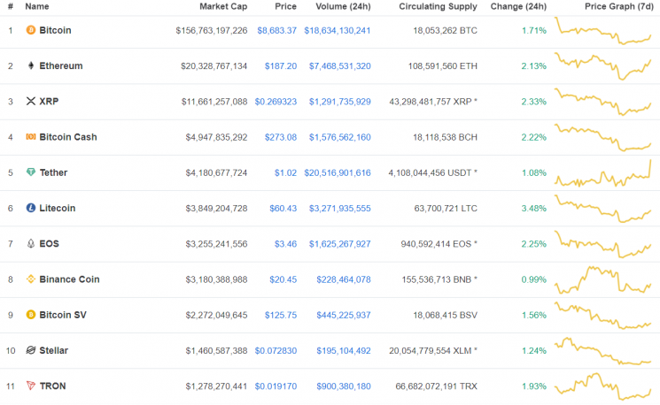Click the XRP logo icon

[31, 102]
